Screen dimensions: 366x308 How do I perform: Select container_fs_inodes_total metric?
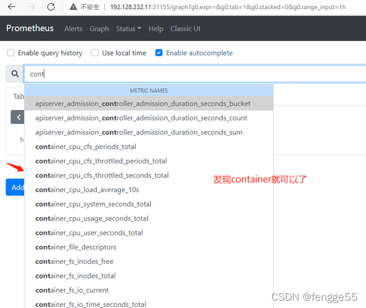pos(149,276)
